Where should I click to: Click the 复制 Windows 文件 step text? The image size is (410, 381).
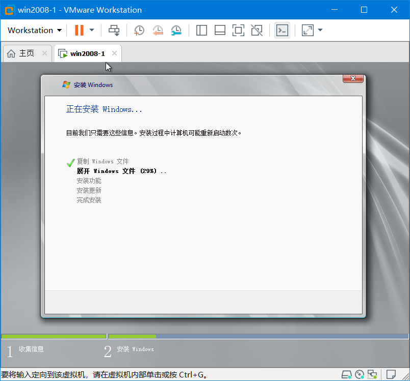click(x=103, y=161)
